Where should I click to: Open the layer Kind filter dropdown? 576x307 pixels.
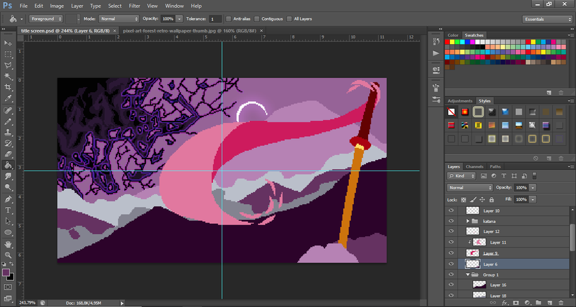pos(461,176)
